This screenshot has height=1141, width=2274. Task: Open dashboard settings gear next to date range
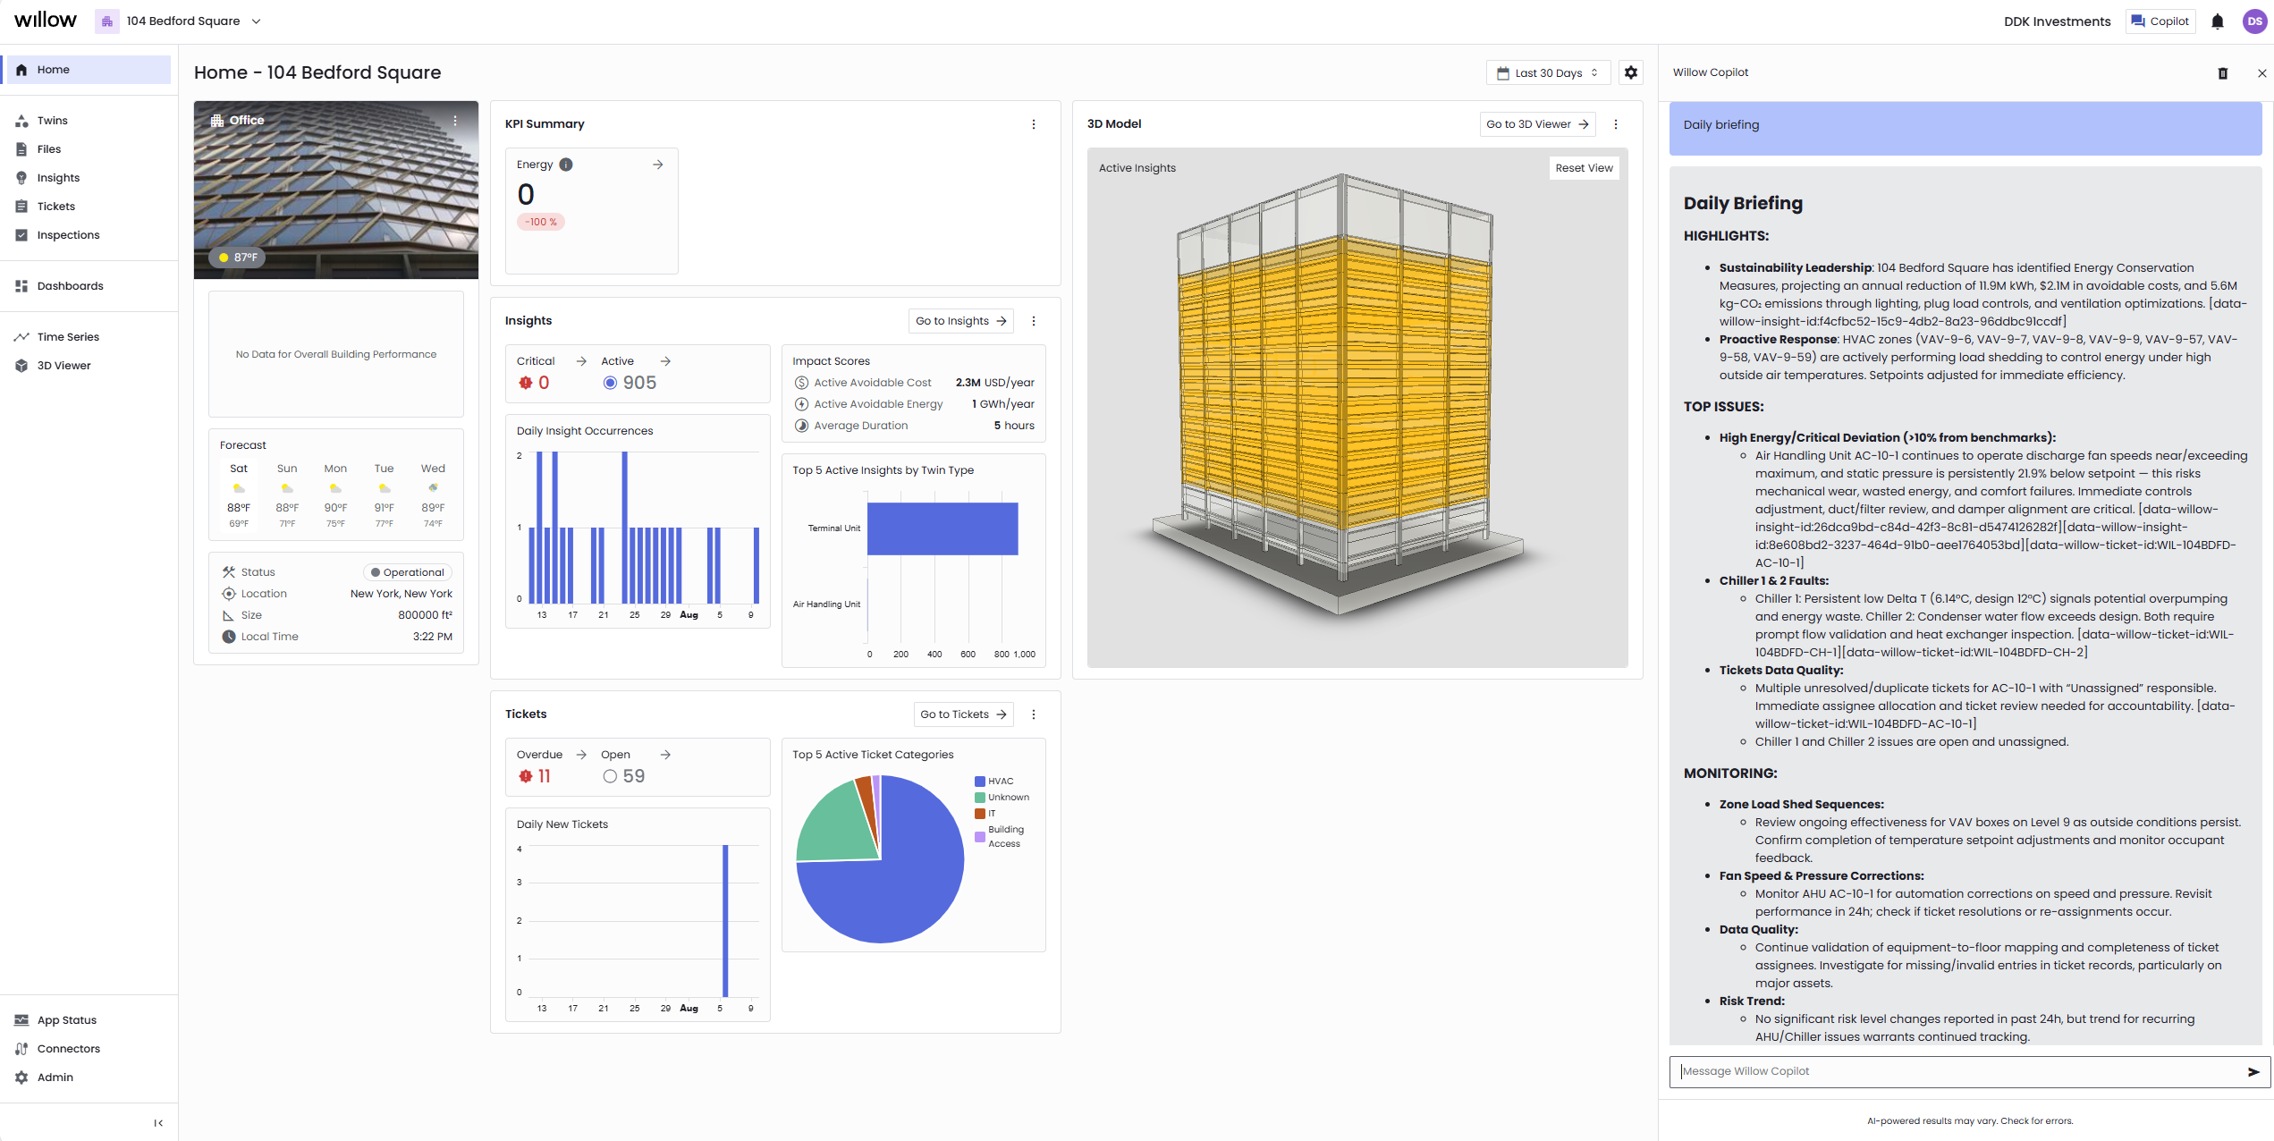pos(1630,72)
